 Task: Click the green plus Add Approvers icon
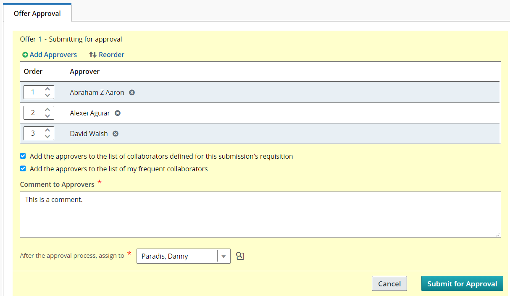tap(25, 55)
